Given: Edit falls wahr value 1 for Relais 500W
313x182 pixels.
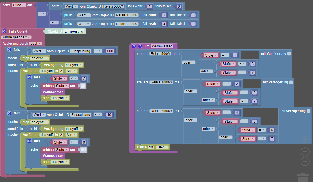Looking at the screenshot, I should click(x=149, y=6).
